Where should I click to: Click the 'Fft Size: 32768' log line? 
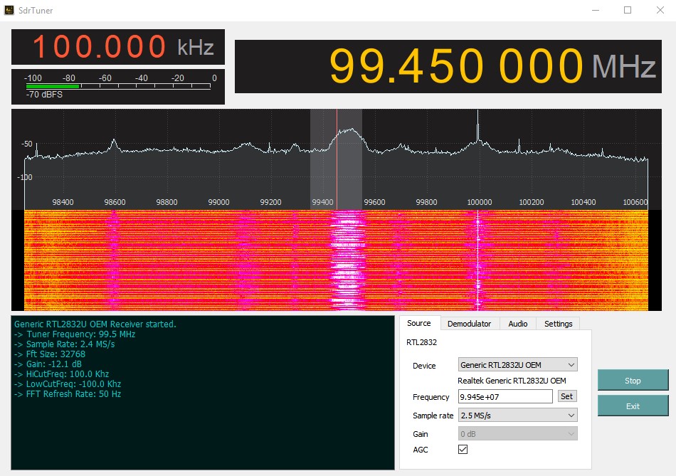coord(50,354)
